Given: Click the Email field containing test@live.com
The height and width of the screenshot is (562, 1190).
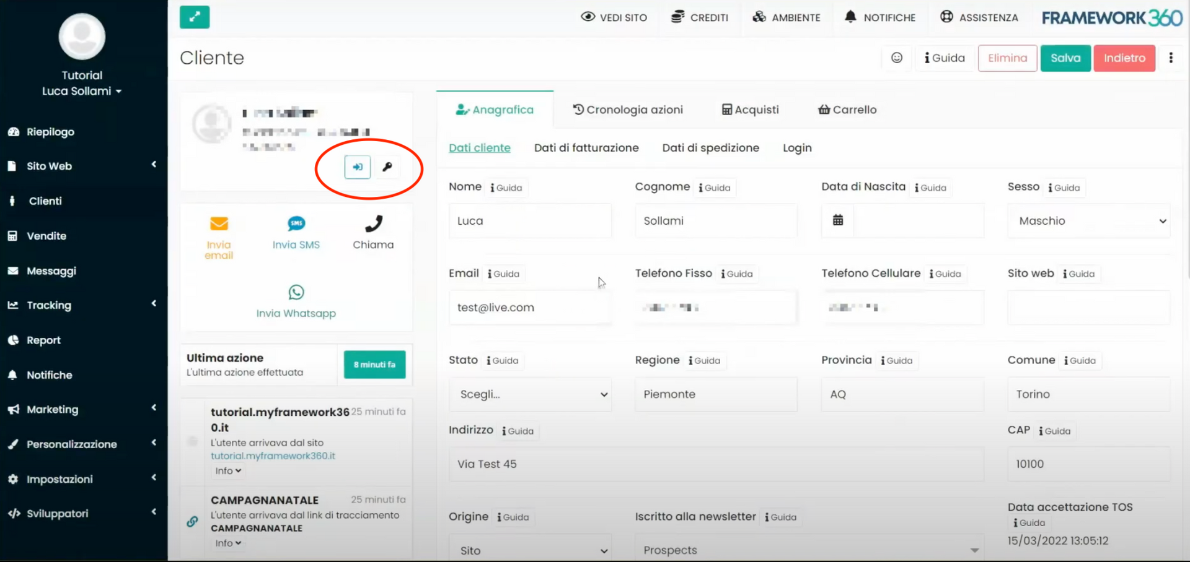Looking at the screenshot, I should coord(530,307).
